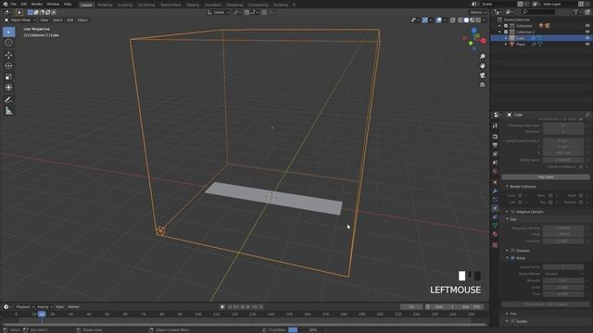593x333 pixels.
Task: Open the Render menu
Action: click(37, 4)
